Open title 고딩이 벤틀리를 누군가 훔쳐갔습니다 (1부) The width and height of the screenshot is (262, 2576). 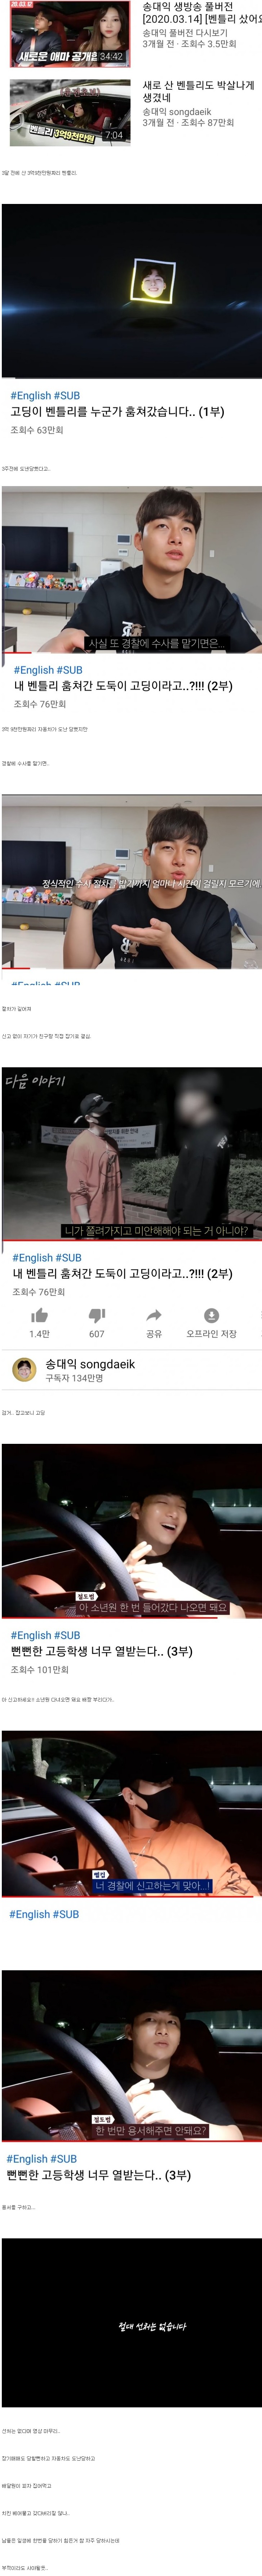(x=117, y=411)
